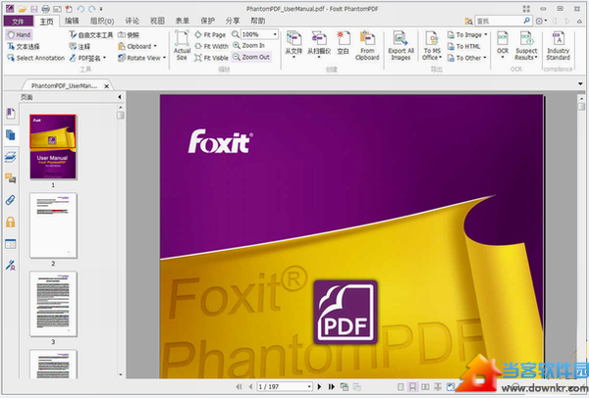Open the page number 1 / 197 dropdown

click(x=309, y=387)
